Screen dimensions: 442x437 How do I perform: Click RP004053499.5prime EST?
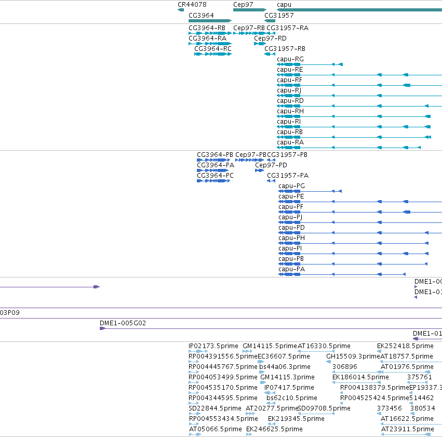(194, 382)
